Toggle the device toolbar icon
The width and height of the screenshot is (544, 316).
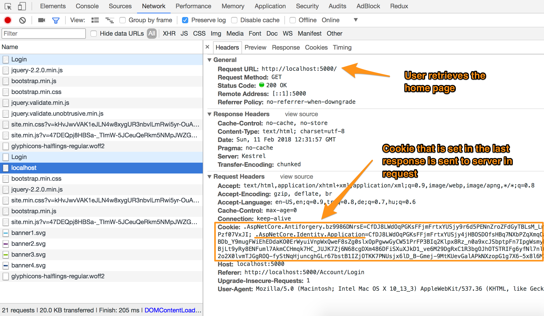click(22, 6)
